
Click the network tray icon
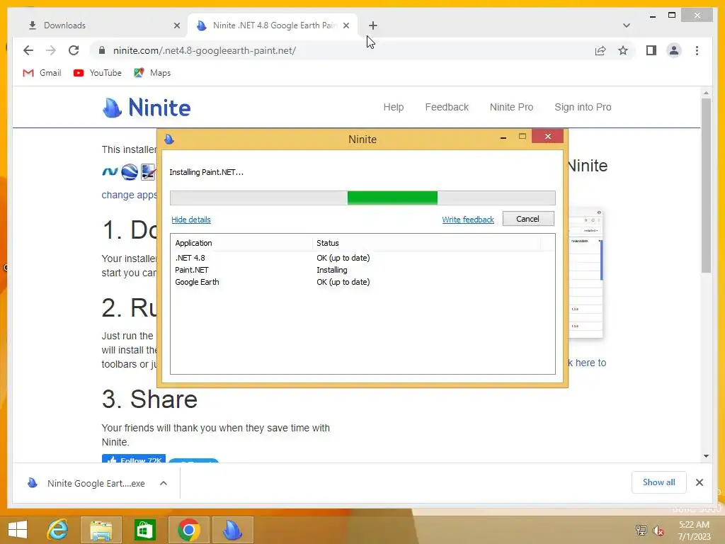[x=641, y=530]
